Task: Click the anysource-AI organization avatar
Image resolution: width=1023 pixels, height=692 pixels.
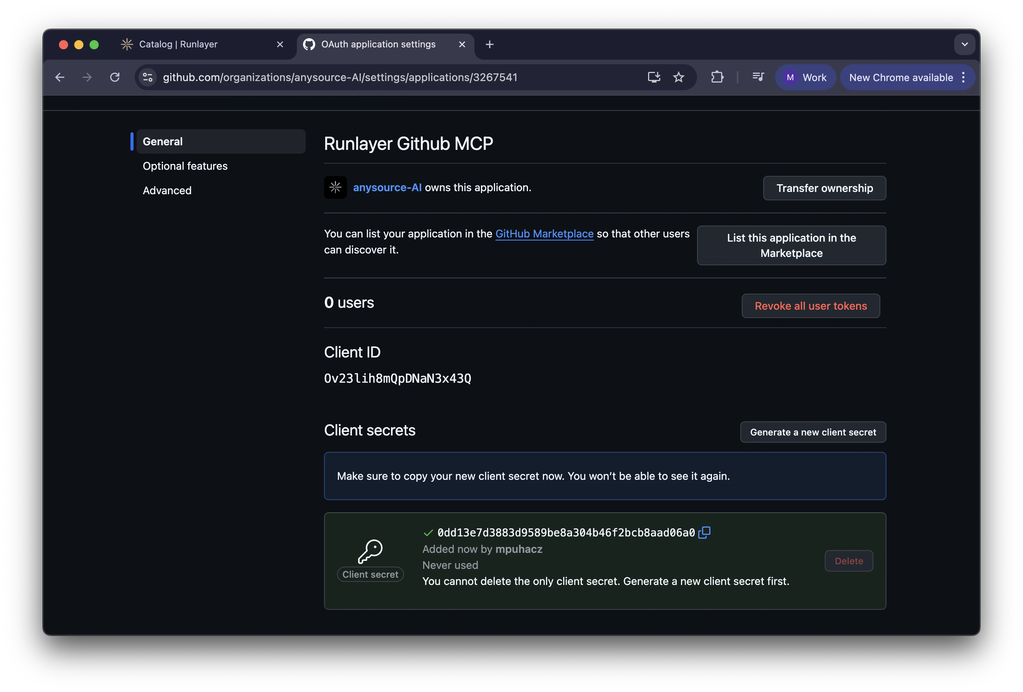Action: coord(336,187)
